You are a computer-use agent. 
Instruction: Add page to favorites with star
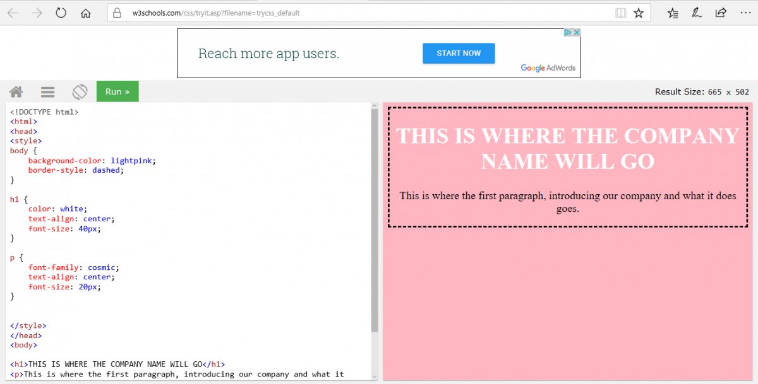point(639,13)
